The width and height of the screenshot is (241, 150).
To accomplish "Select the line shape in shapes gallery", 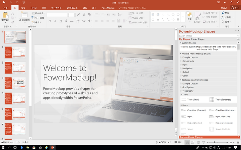I will pos(163,15).
